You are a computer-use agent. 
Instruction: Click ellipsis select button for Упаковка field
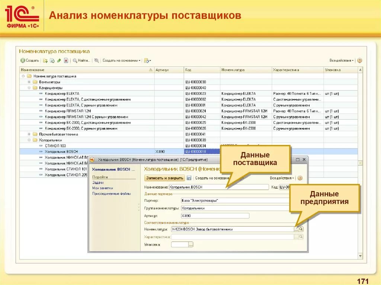[x=191, y=245]
